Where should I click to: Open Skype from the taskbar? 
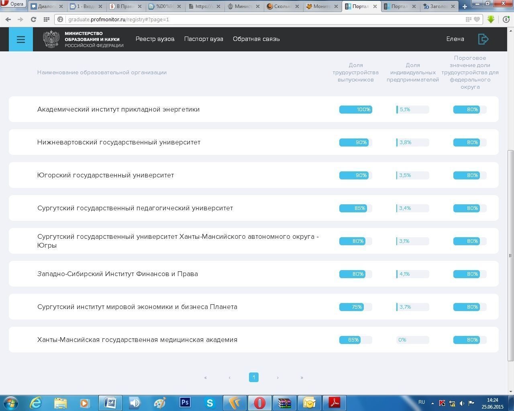coord(210,402)
